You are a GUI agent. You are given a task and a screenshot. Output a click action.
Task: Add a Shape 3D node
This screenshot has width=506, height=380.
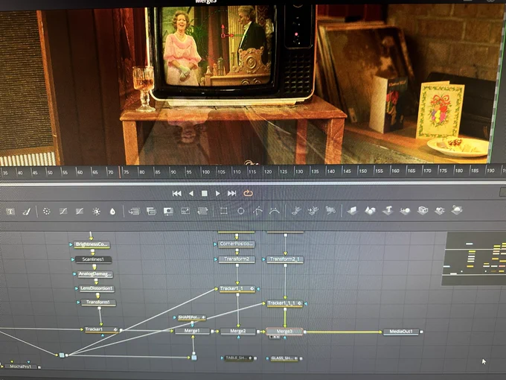370,210
